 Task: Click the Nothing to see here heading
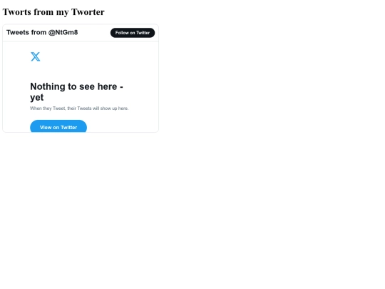76,91
